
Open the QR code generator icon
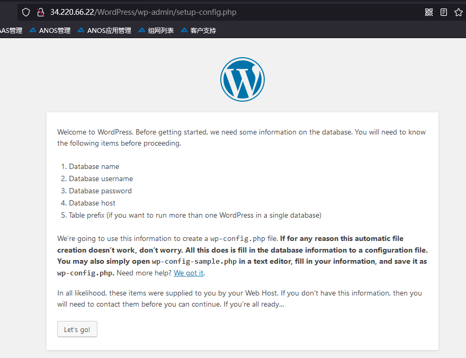(x=429, y=12)
